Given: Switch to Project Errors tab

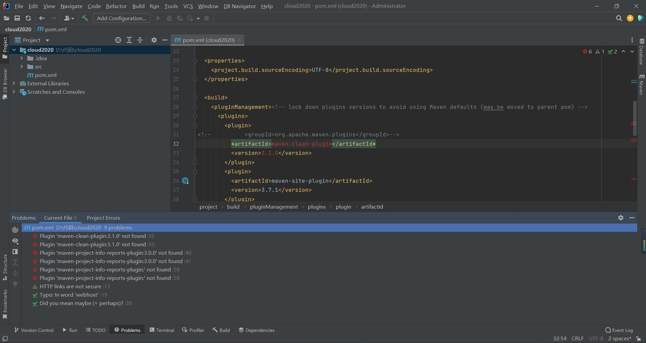Looking at the screenshot, I should pyautogui.click(x=103, y=218).
